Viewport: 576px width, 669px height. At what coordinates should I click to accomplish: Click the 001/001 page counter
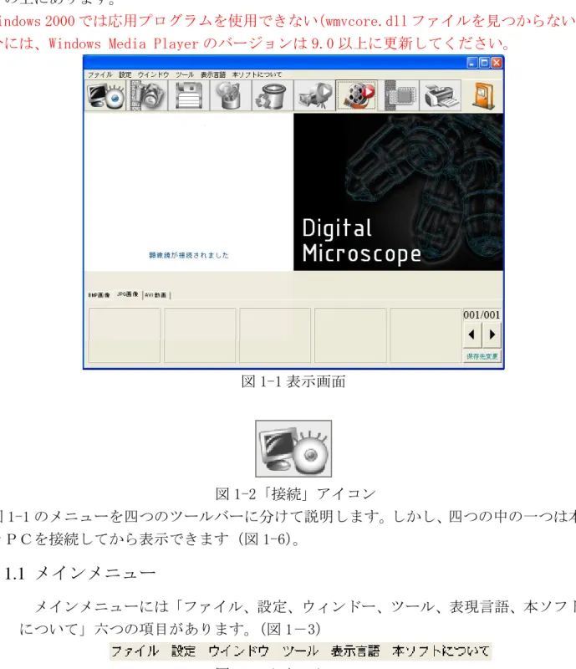(x=482, y=315)
